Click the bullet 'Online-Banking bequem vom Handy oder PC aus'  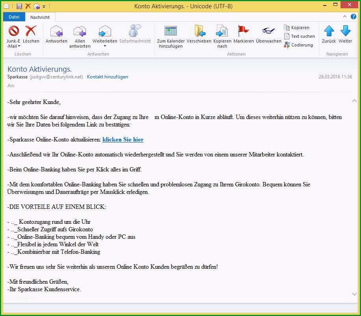click(76, 237)
